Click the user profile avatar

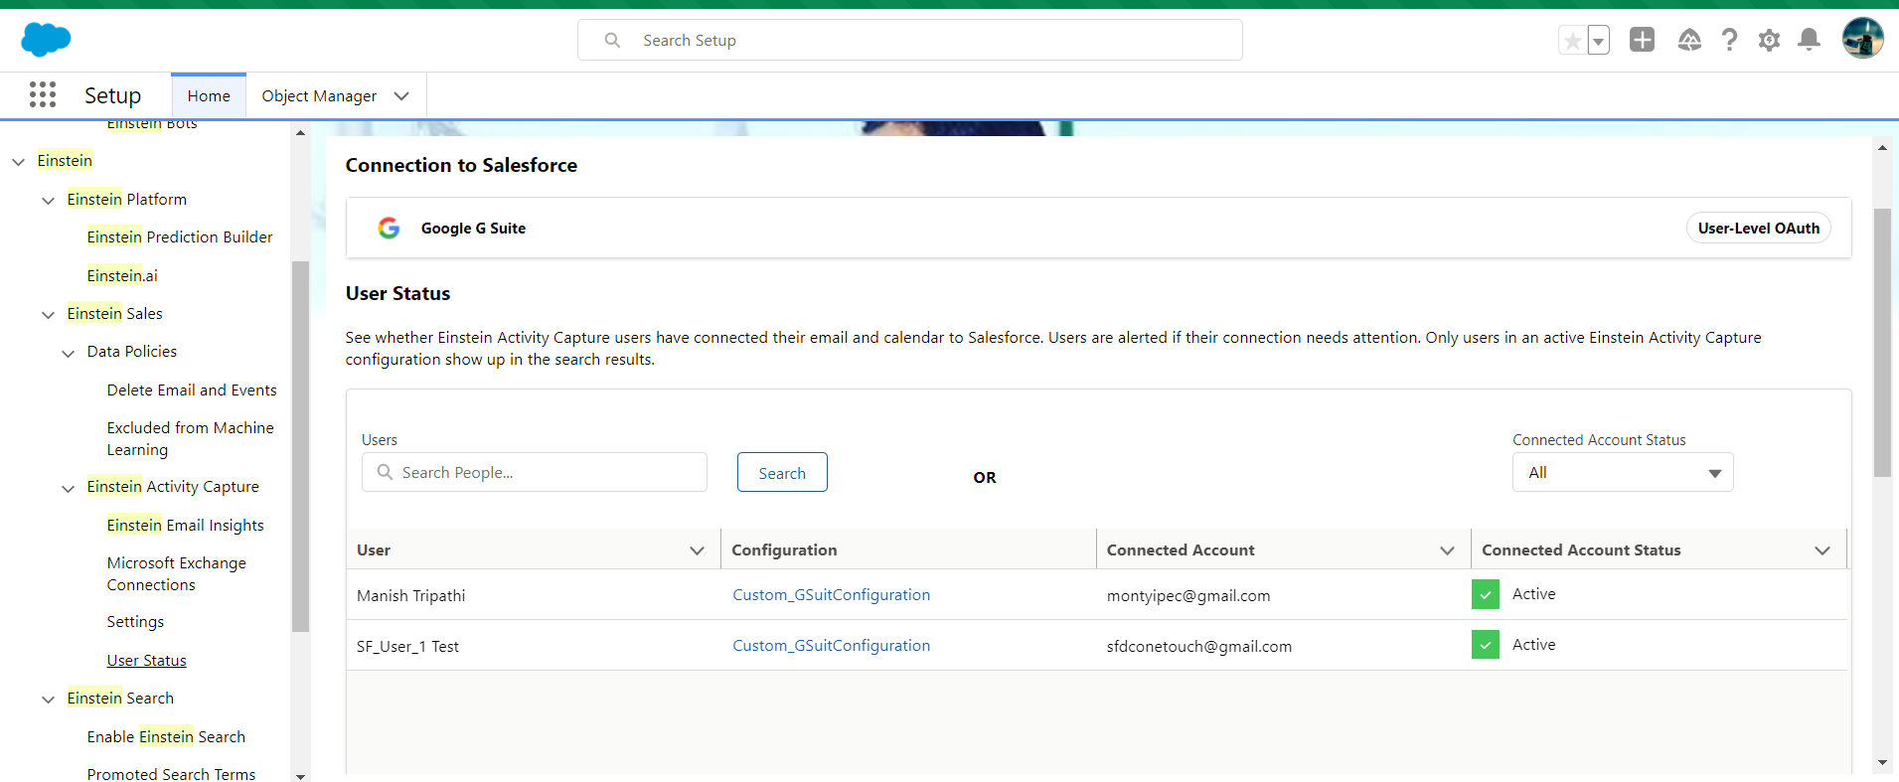[x=1862, y=39]
